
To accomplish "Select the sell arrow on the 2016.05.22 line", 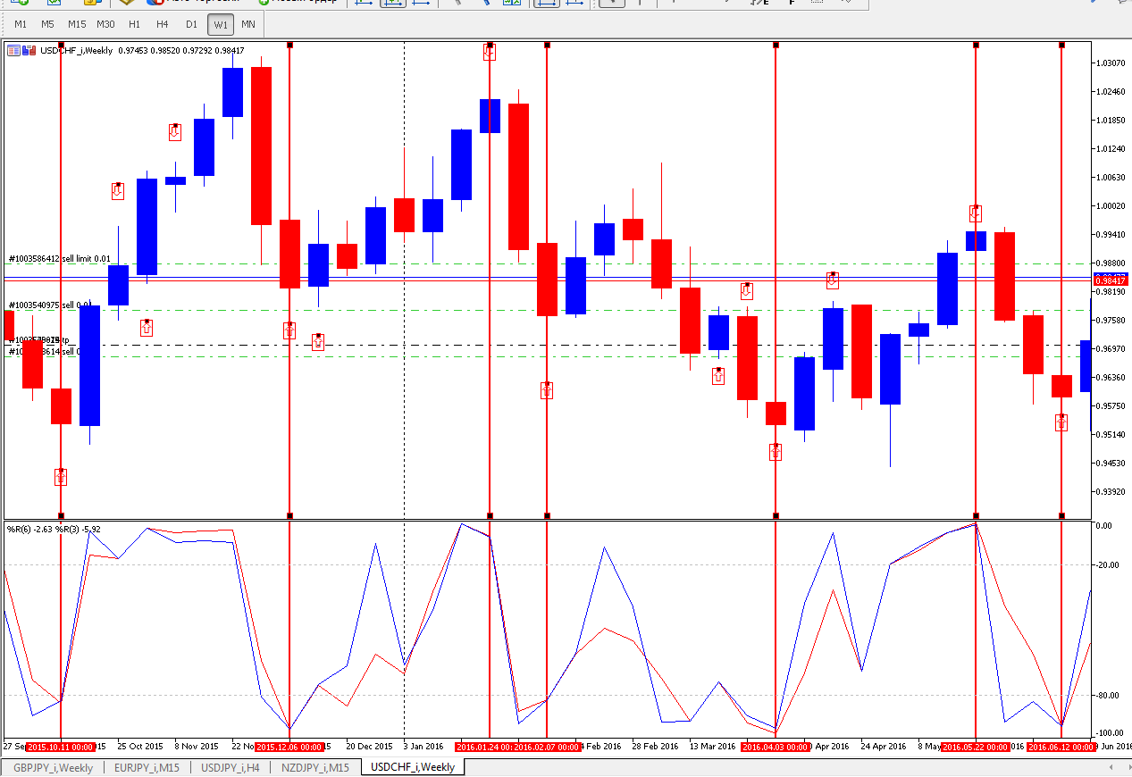I will click(976, 213).
